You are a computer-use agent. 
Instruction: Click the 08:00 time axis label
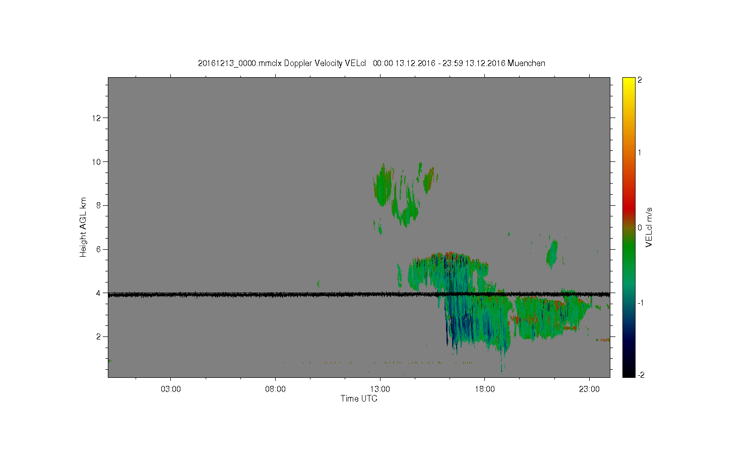coord(275,389)
